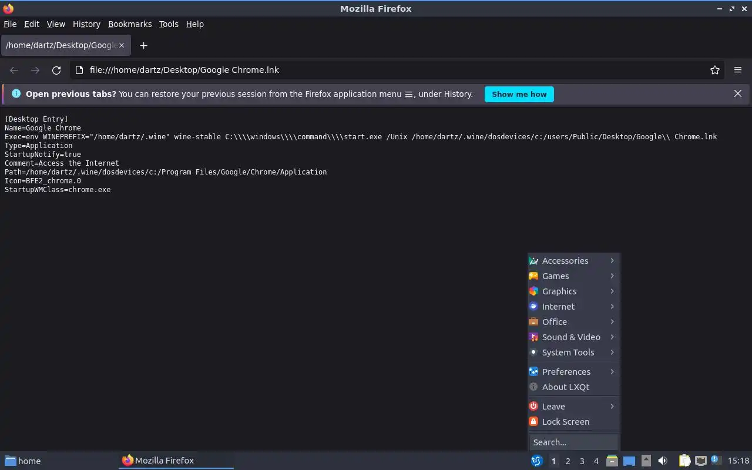
Task: Expand the Games submenu
Action: tap(573, 276)
